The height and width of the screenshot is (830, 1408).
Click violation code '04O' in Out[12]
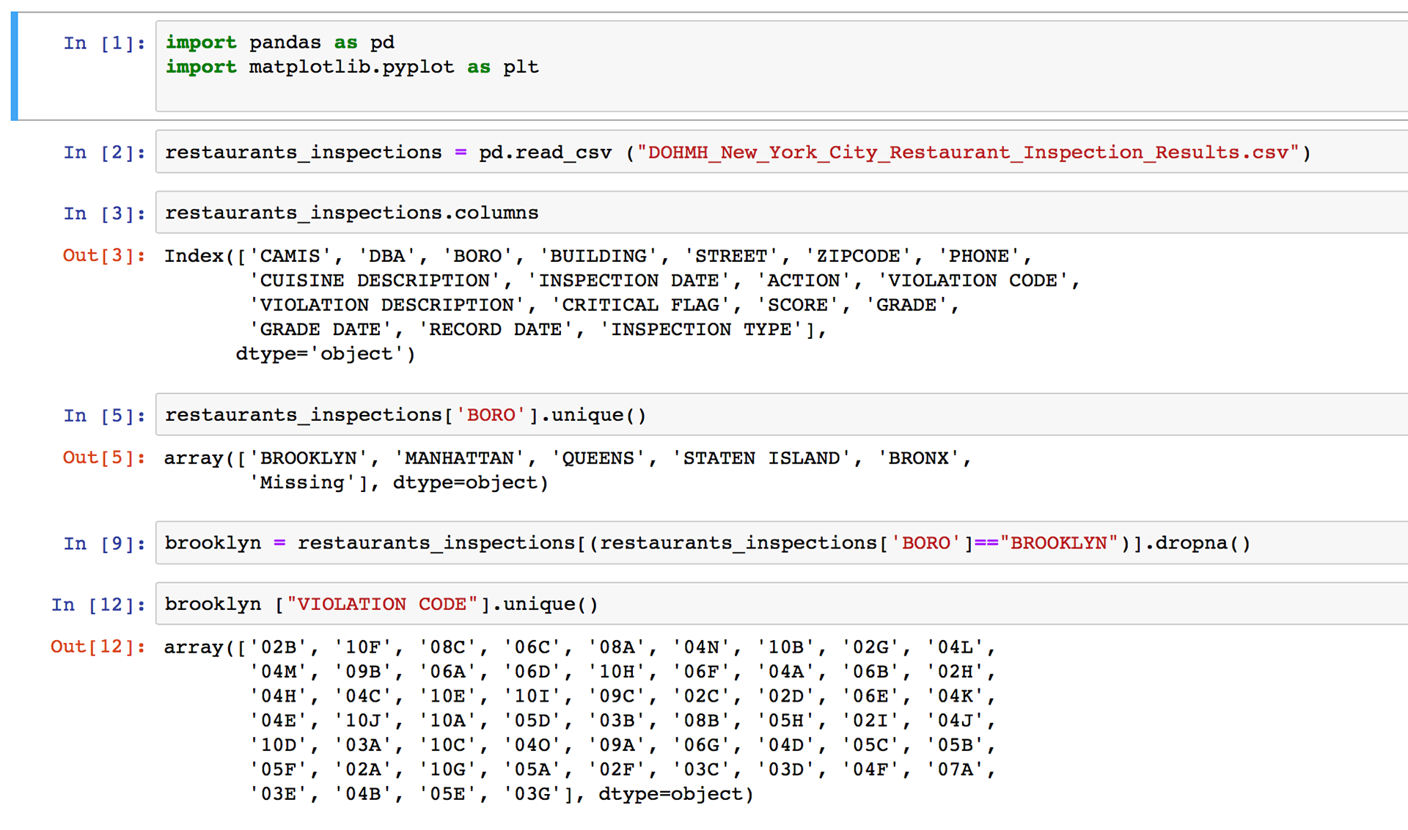pyautogui.click(x=532, y=745)
